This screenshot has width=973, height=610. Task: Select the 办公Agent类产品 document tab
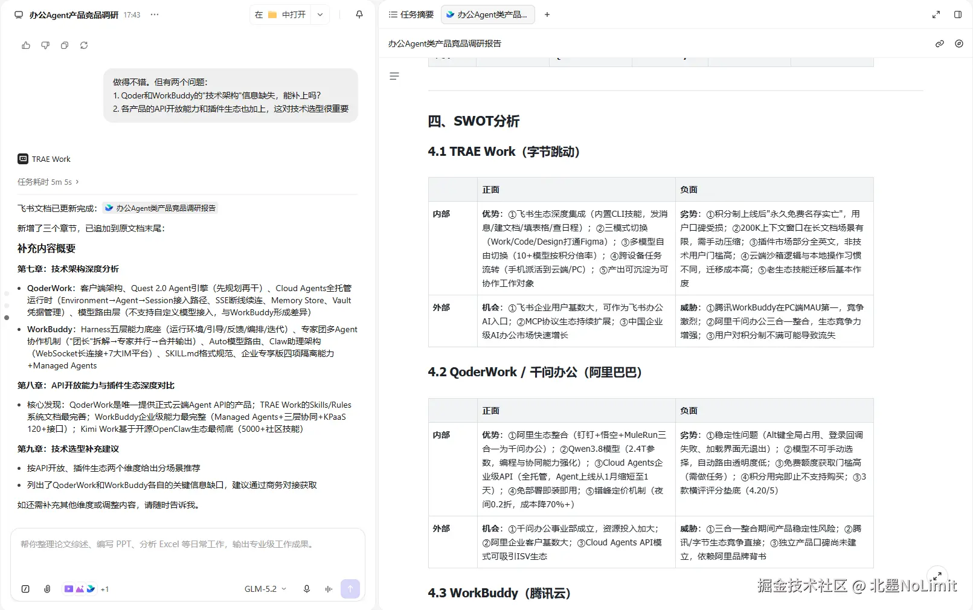point(488,14)
